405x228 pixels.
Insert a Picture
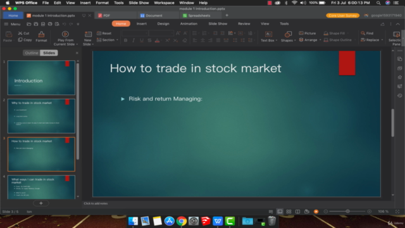click(308, 34)
